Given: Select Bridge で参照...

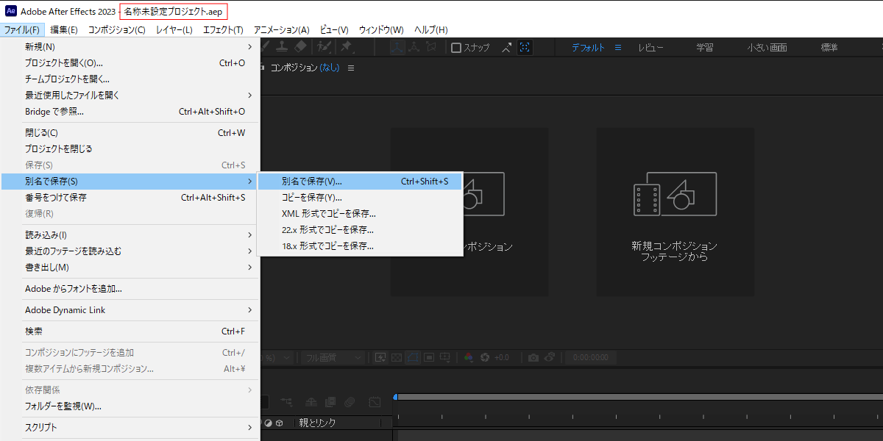Looking at the screenshot, I should pos(131,111).
